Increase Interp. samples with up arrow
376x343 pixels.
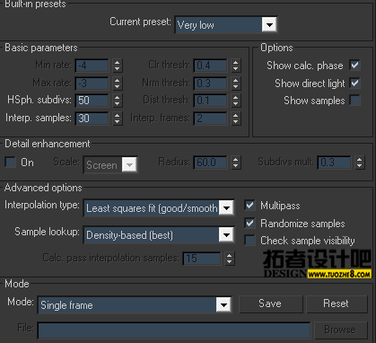(x=118, y=115)
